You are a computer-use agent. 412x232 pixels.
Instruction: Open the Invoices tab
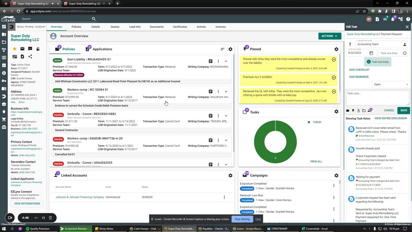click(x=220, y=27)
